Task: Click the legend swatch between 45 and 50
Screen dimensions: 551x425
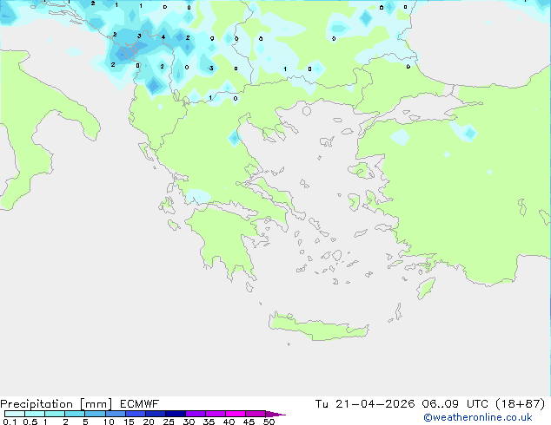Action: pos(256,414)
